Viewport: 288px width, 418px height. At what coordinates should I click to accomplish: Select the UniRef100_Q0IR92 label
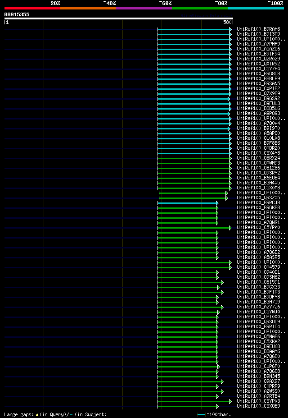point(258,64)
